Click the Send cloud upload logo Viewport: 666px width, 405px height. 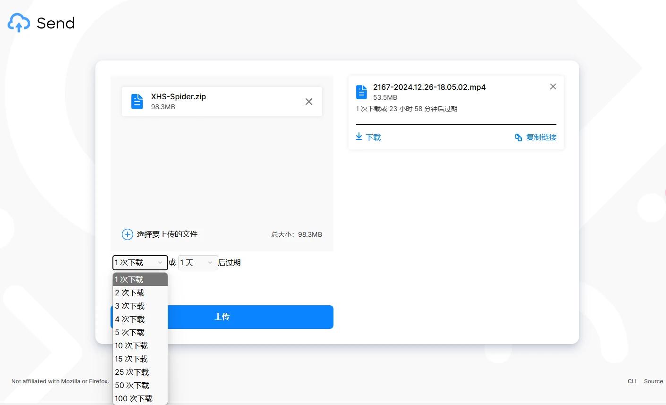click(x=19, y=23)
